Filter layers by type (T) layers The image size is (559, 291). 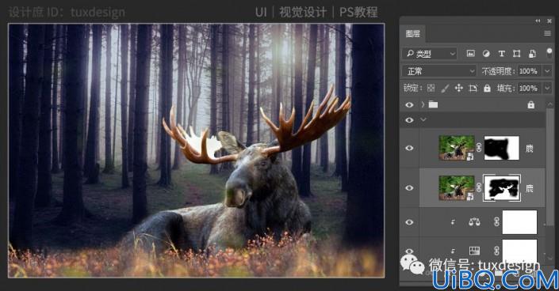pyautogui.click(x=501, y=53)
